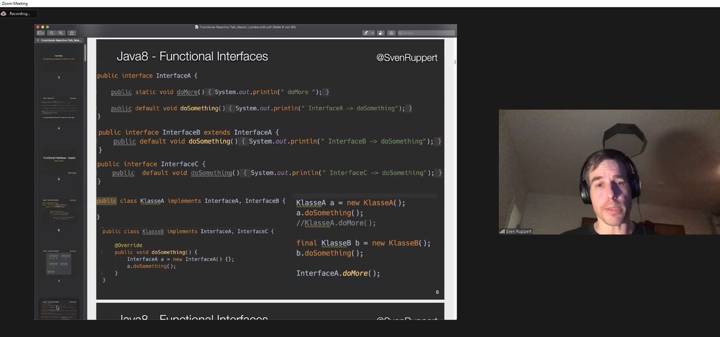
Task: Click 'public interface InterfaceB extends InterfaceA' line
Action: [188, 132]
